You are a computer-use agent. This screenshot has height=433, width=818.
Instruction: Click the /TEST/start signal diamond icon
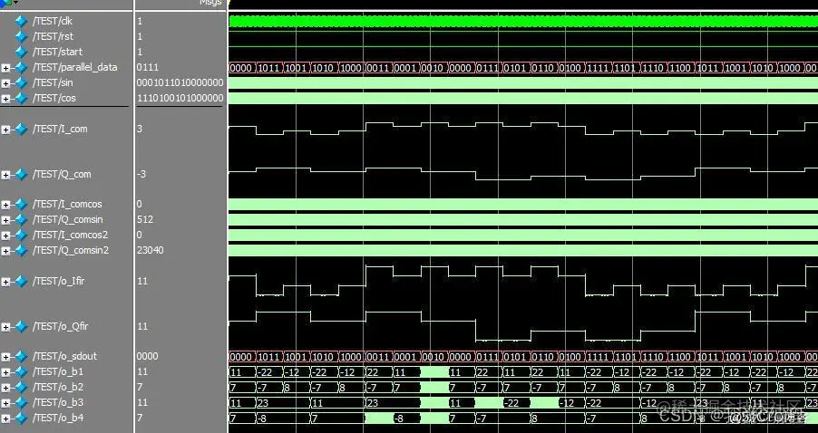[21, 52]
